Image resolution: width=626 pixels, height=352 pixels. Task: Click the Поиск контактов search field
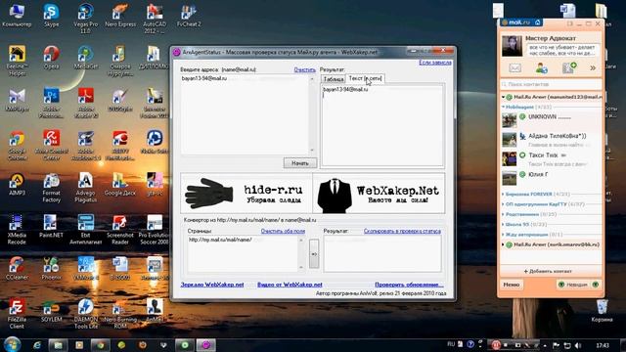[x=551, y=84]
